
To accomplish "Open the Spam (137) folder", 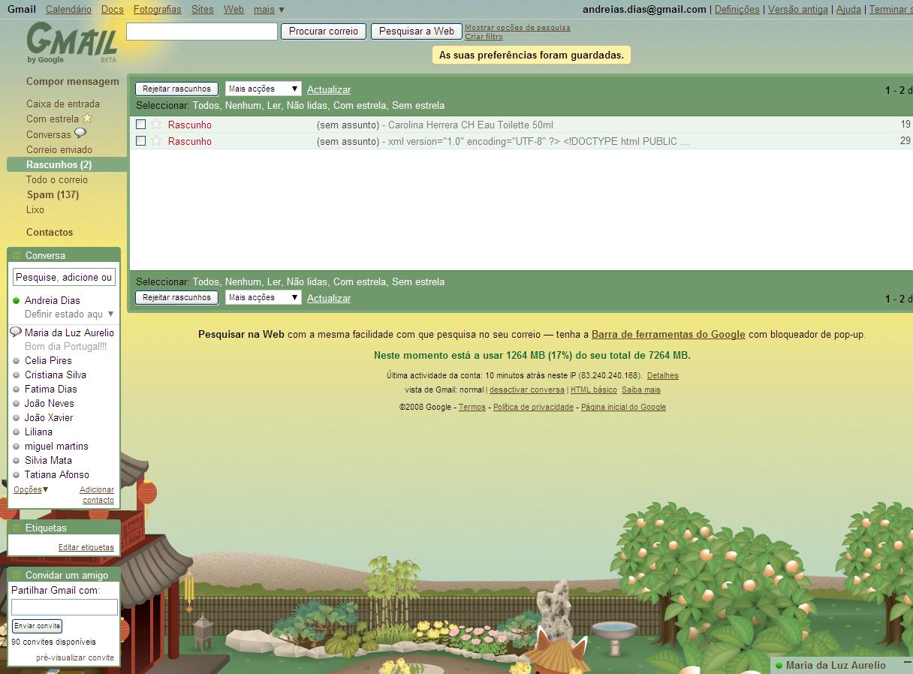I will (53, 194).
